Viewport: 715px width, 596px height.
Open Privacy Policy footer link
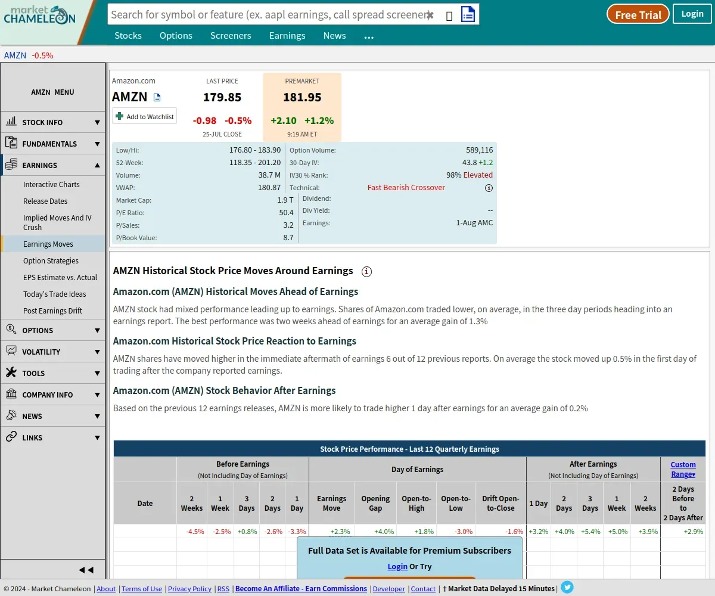click(189, 589)
